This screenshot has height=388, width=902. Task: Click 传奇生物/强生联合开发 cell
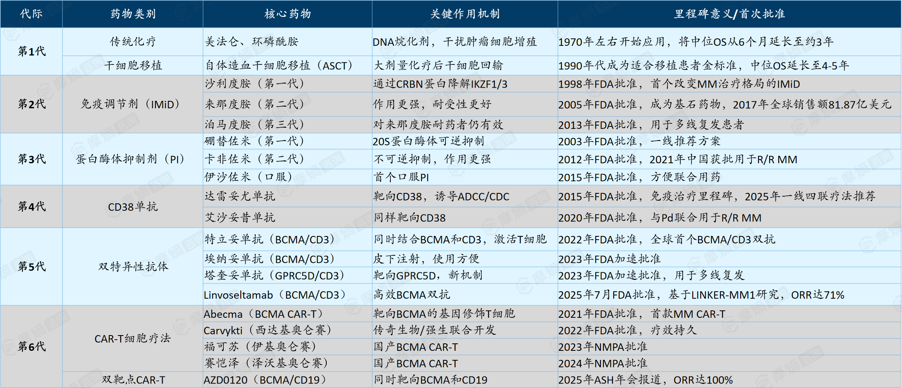coord(465,330)
